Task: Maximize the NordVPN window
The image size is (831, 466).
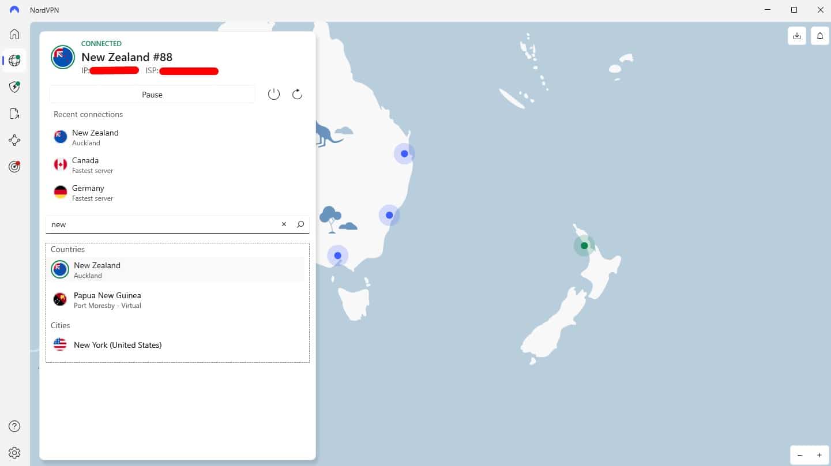Action: 794,10
